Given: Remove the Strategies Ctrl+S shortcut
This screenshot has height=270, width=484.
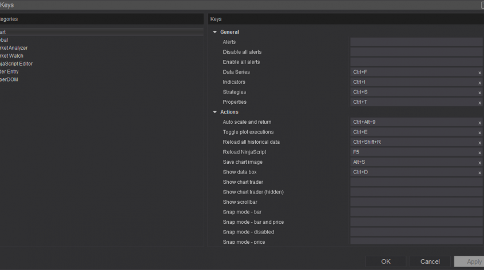Looking at the screenshot, I should coord(479,92).
